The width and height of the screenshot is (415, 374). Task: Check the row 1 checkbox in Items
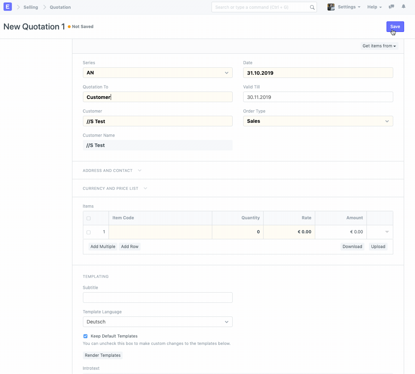tap(88, 232)
